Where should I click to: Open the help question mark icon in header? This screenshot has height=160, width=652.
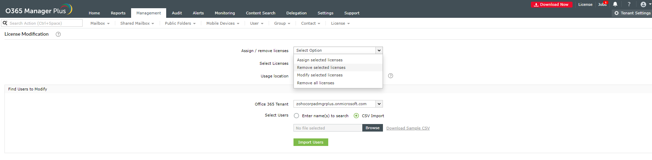pos(629,4)
